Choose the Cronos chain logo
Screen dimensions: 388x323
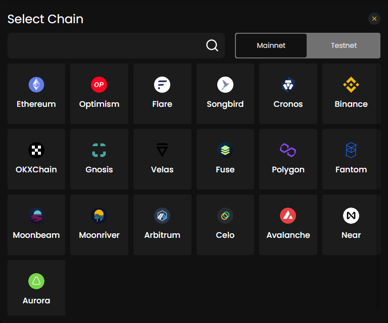click(288, 85)
